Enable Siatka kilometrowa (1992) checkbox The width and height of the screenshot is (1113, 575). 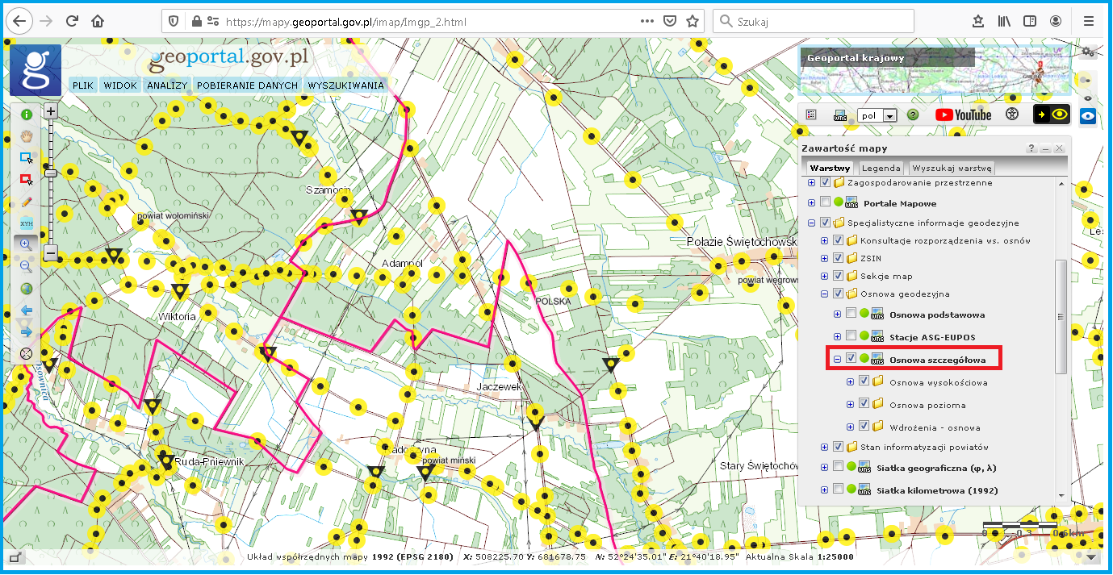point(838,489)
